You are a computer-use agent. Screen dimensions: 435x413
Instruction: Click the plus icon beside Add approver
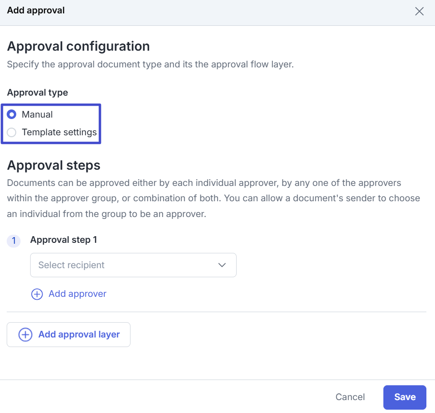37,294
